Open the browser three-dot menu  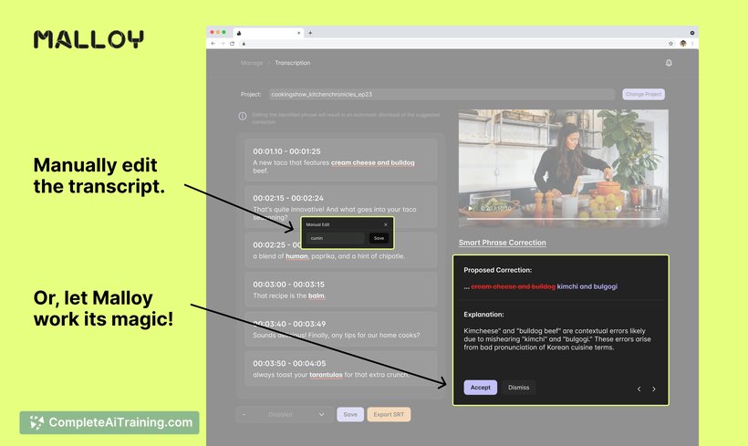pyautogui.click(x=692, y=44)
